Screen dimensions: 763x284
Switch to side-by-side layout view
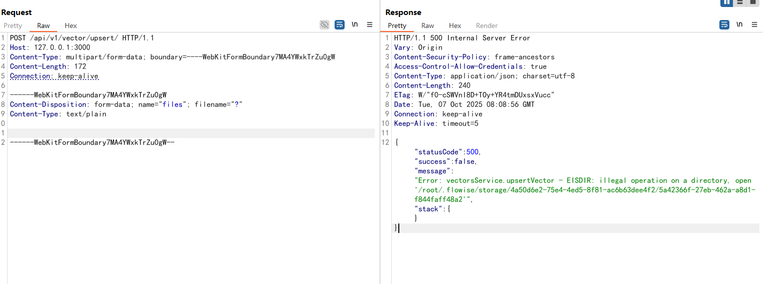(726, 2)
